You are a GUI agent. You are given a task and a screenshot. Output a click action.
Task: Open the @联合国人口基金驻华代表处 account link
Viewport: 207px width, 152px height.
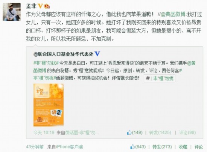tap(64, 54)
